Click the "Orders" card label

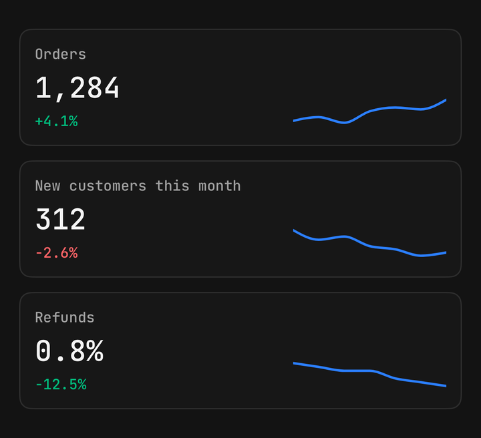60,55
